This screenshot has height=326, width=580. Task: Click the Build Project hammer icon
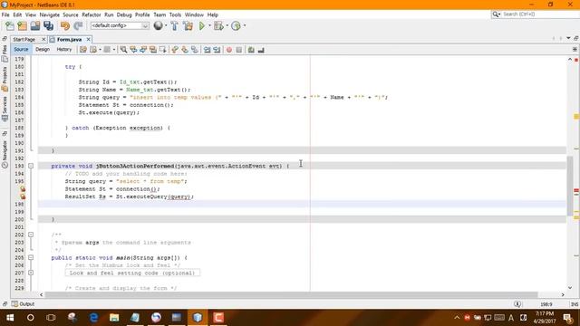(174, 26)
